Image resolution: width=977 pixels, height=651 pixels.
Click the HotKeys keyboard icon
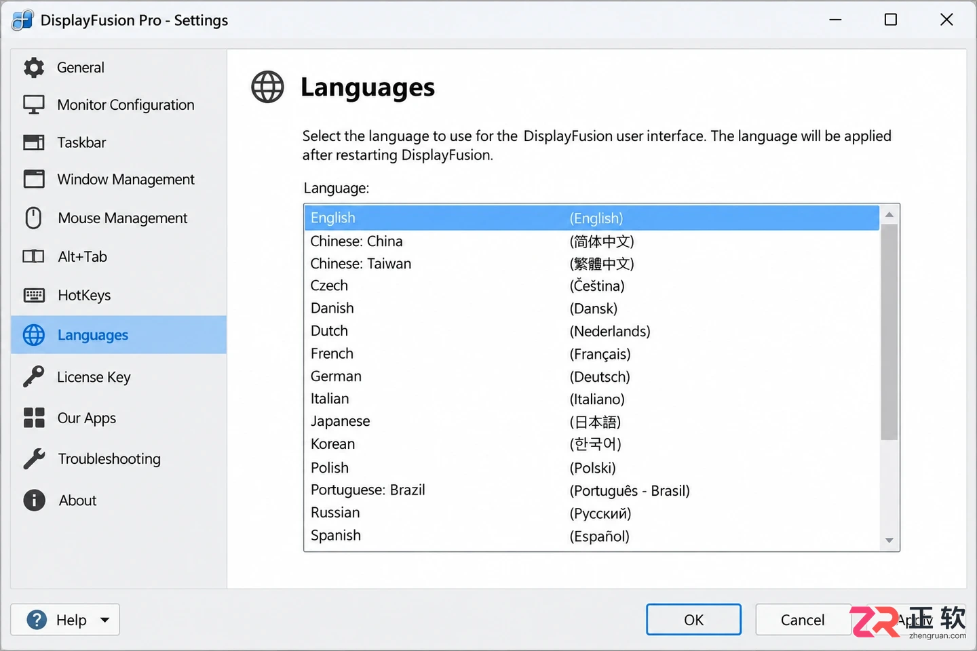[34, 295]
